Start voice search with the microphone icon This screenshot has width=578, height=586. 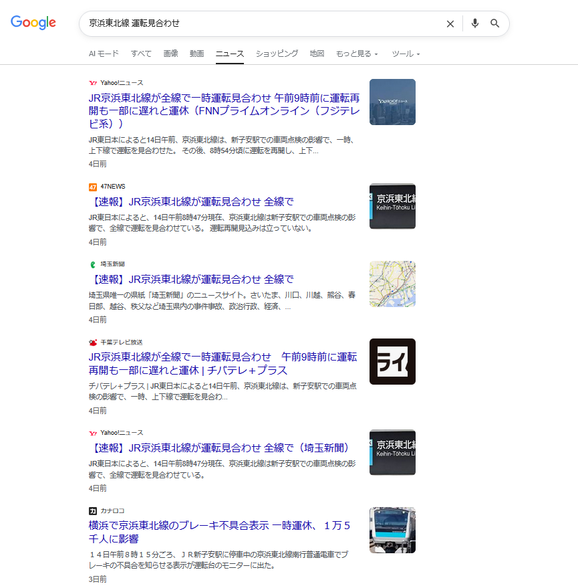(x=474, y=23)
